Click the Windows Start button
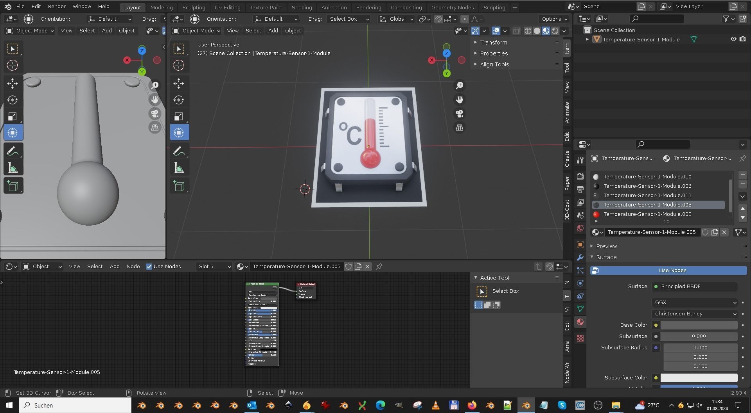The image size is (751, 413). click(9, 405)
